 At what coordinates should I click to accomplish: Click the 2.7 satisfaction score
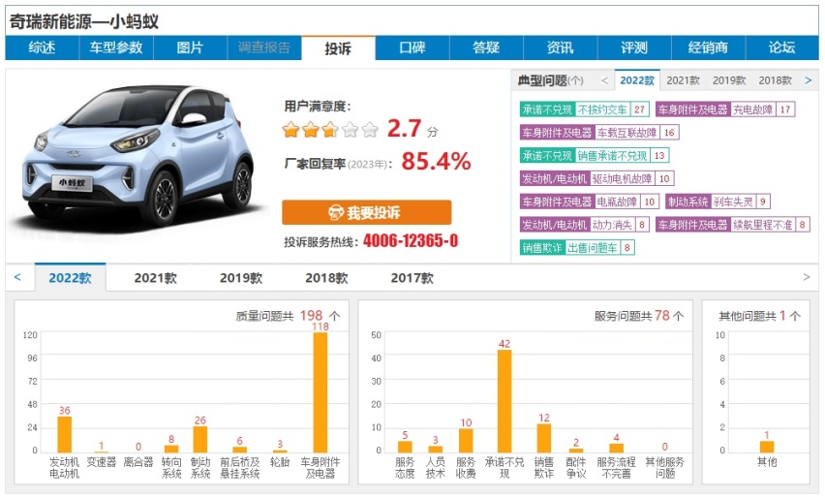(x=404, y=129)
